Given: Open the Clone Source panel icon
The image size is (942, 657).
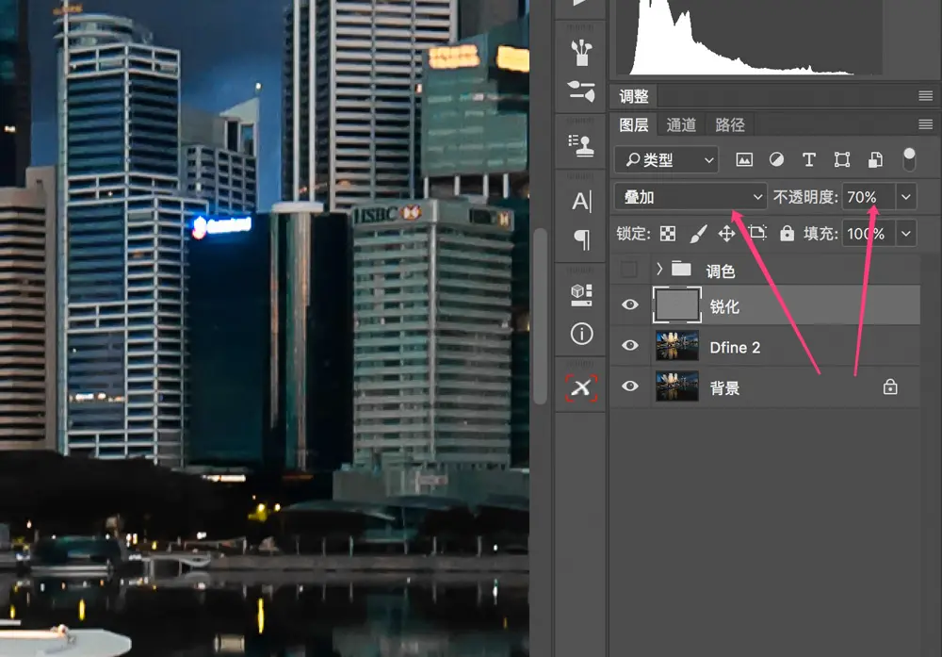Looking at the screenshot, I should pos(581,145).
